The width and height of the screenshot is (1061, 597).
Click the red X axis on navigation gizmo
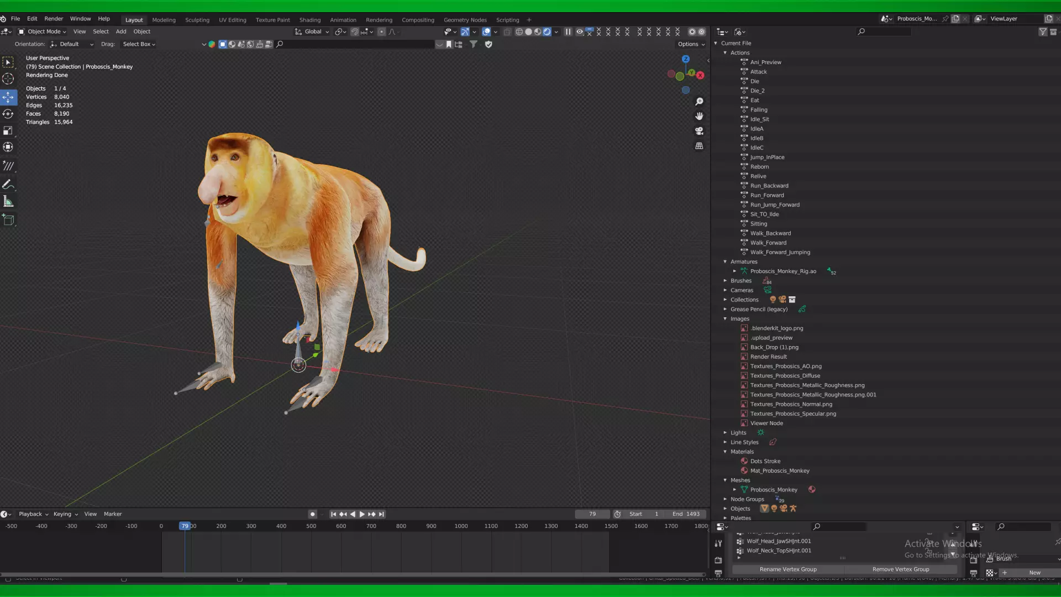point(700,75)
